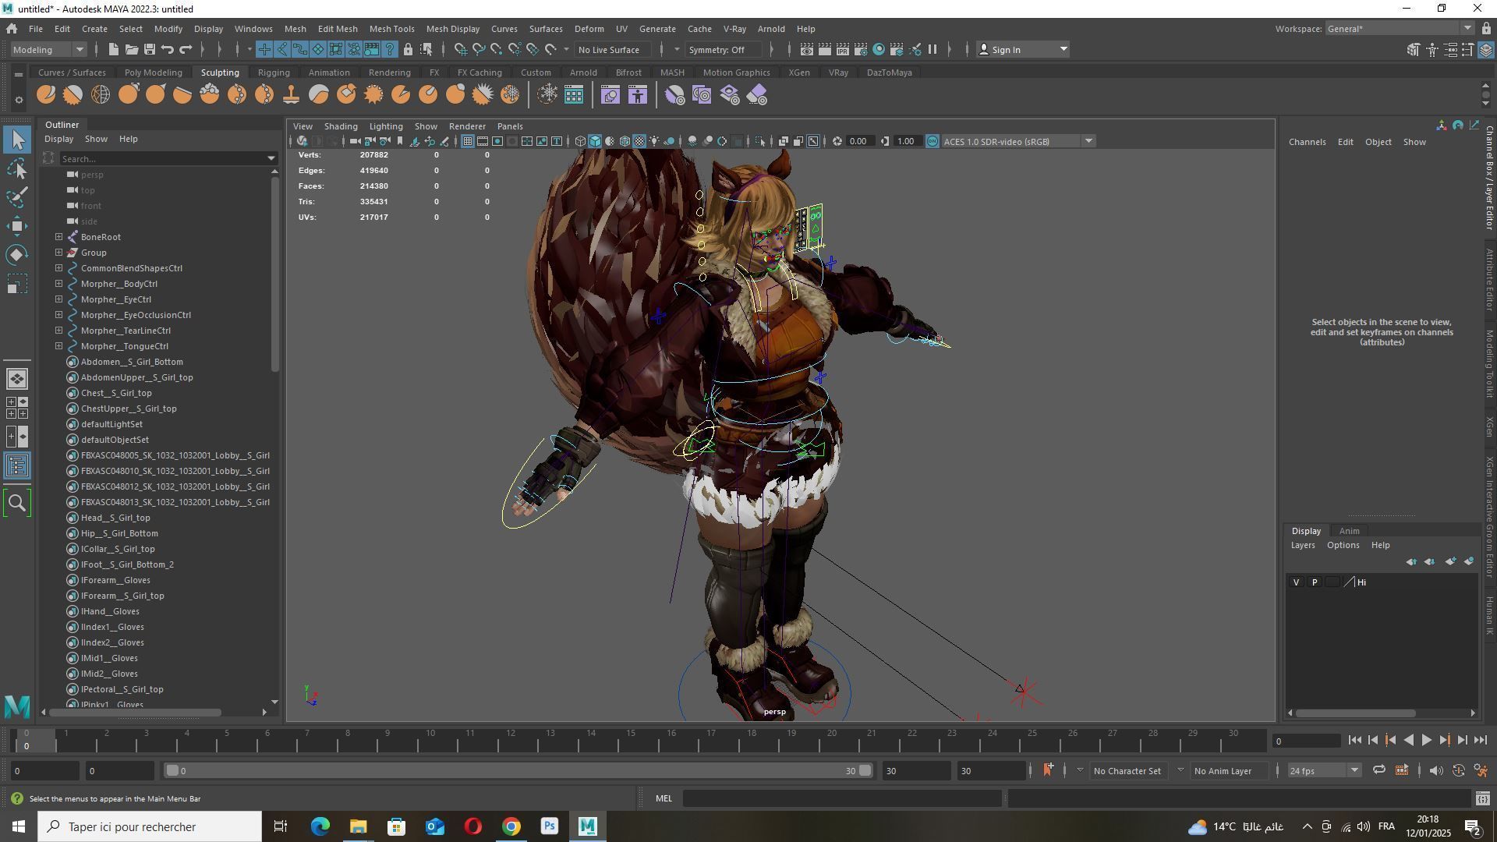This screenshot has height=842, width=1497.
Task: Click the Redo arrow icon
Action: [186, 50]
